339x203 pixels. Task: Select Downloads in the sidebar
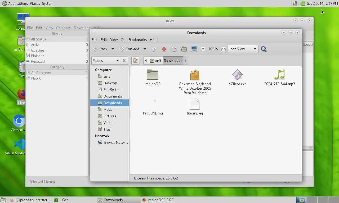tap(110, 103)
